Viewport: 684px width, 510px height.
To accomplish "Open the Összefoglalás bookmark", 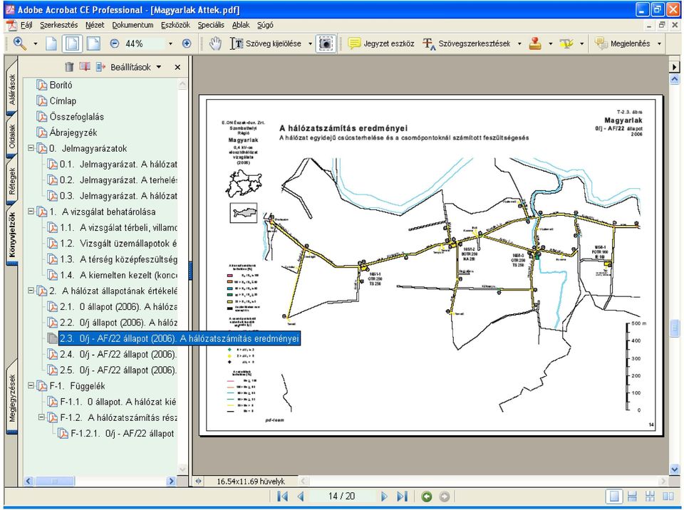I will click(x=76, y=117).
